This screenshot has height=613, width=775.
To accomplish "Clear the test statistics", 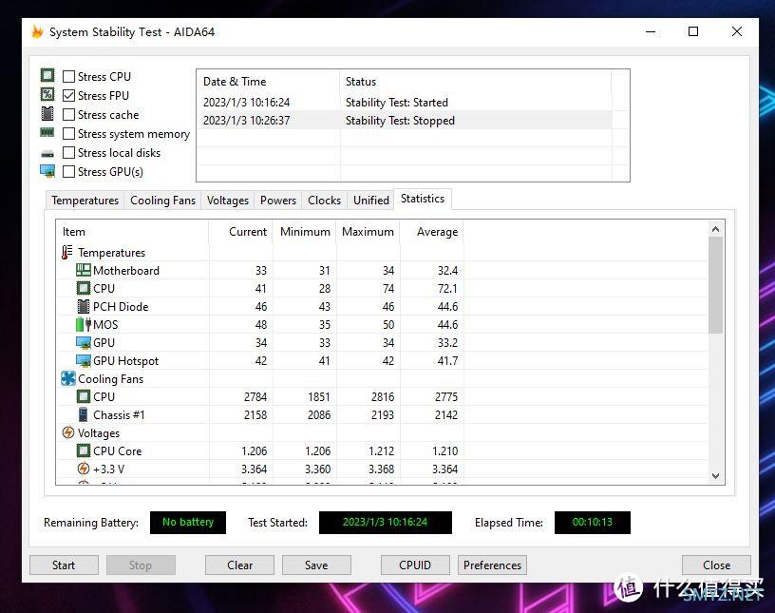I will [x=239, y=565].
